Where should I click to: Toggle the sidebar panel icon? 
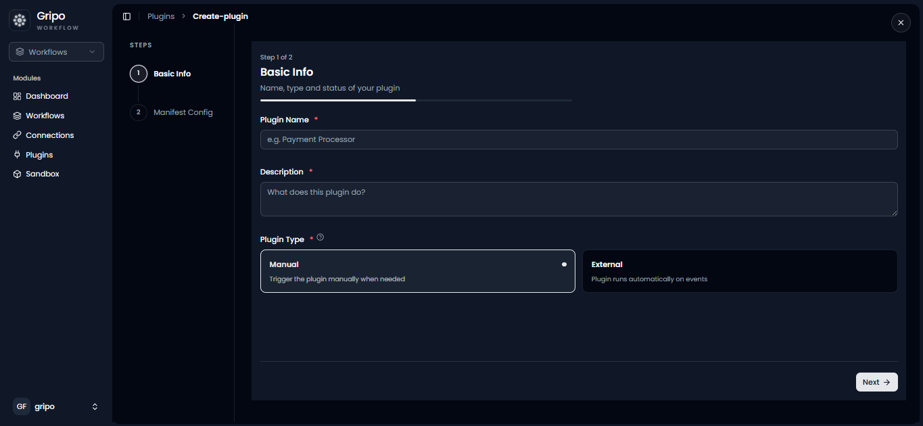pos(126,16)
